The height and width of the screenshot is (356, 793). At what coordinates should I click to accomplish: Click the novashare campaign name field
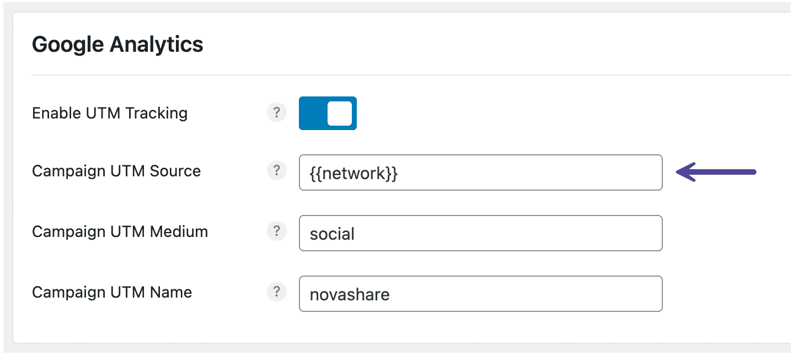(480, 294)
